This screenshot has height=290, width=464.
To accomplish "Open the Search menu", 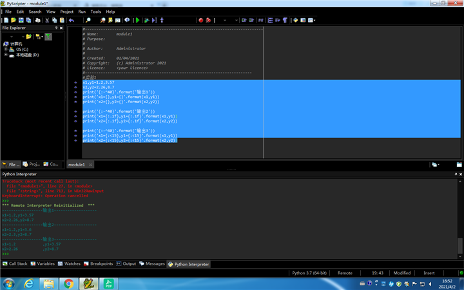I will (x=35, y=12).
